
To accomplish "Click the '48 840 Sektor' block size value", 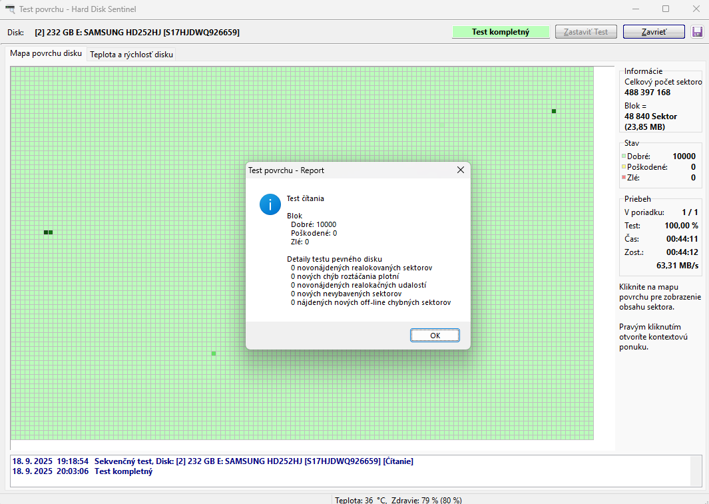I will (650, 117).
